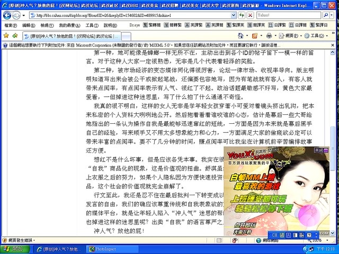Screen dimensions: 339x254
Task: Click the browser Back arrow button
Action: (x=7, y=15)
